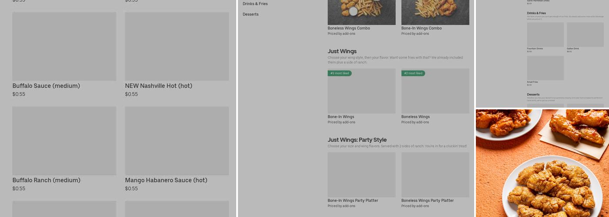Viewport: 609px width, 217px height.
Task: Select the Fountain Drinks item
Action: click(x=545, y=35)
